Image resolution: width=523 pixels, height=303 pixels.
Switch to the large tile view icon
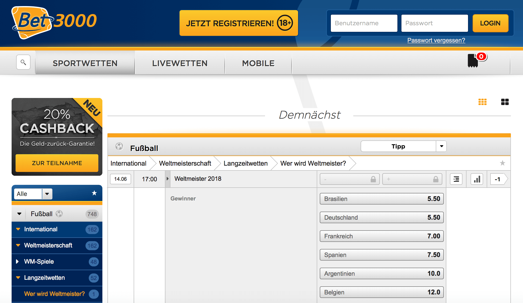[505, 102]
